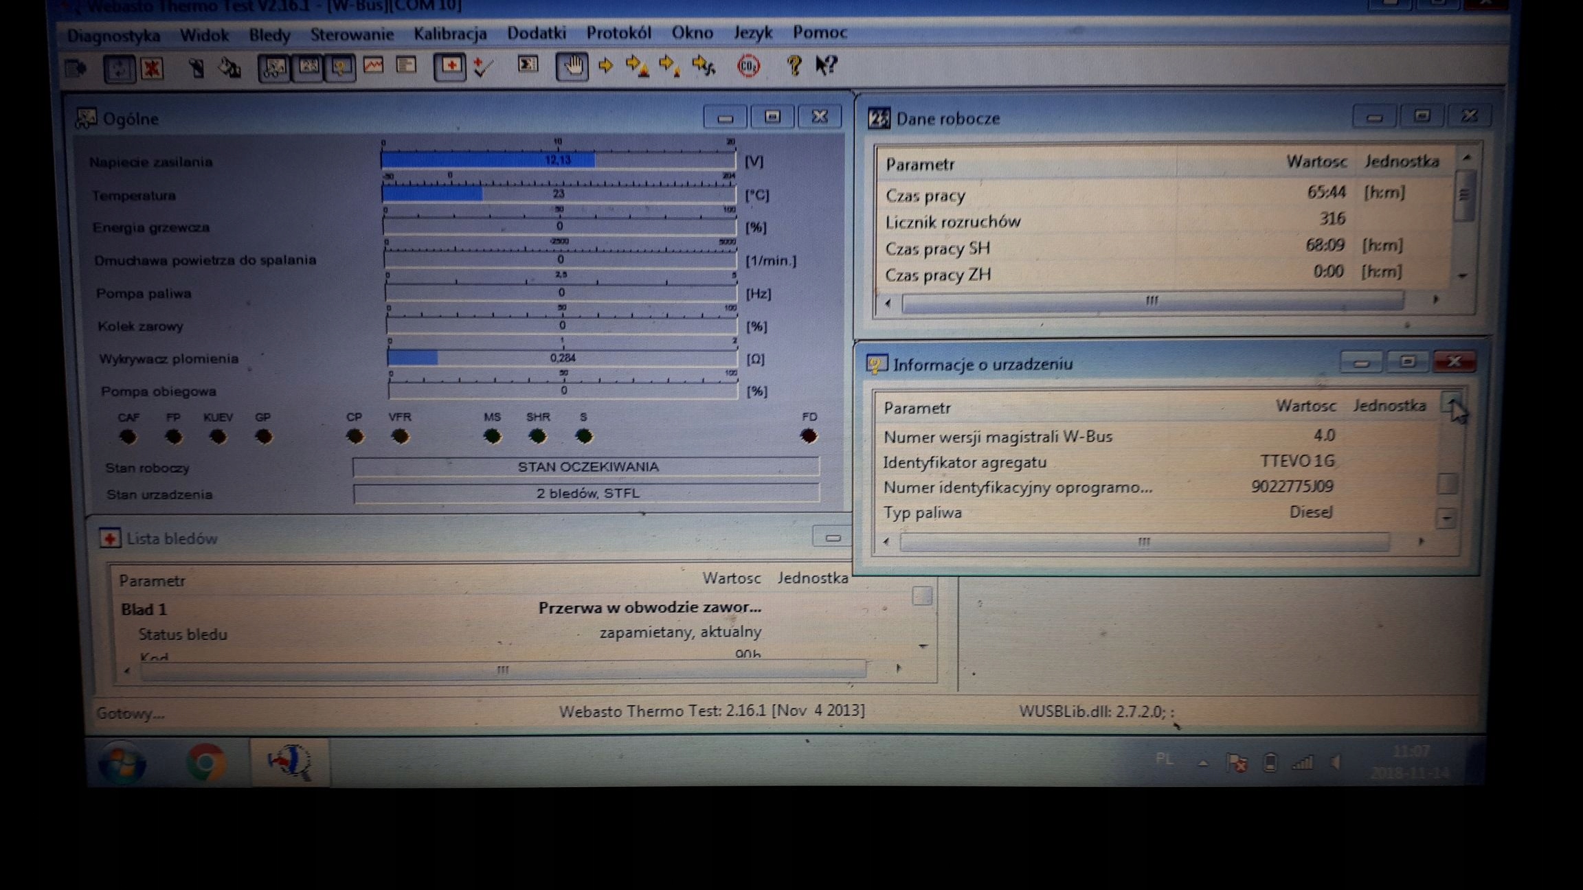Expand Blad 1 entry in error list
The height and width of the screenshot is (890, 1583).
144,609
